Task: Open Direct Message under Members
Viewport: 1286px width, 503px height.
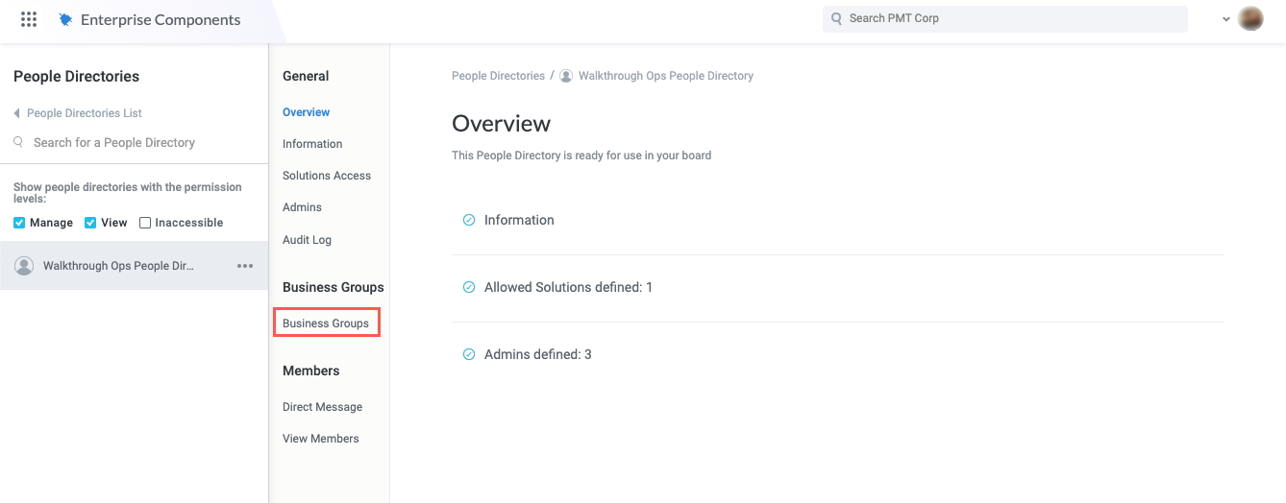Action: tap(322, 407)
